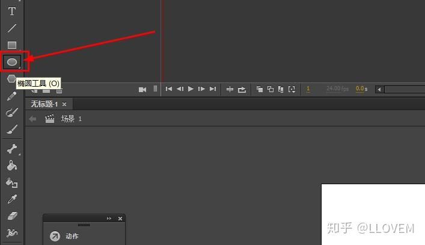Open the 动作 actions panel icon
This screenshot has height=245, width=425.
(x=55, y=236)
